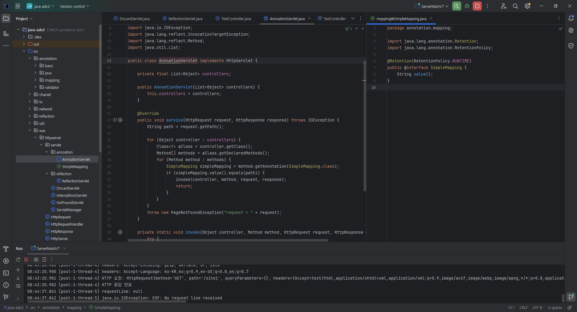Start debugging with the bug icon

467,6
